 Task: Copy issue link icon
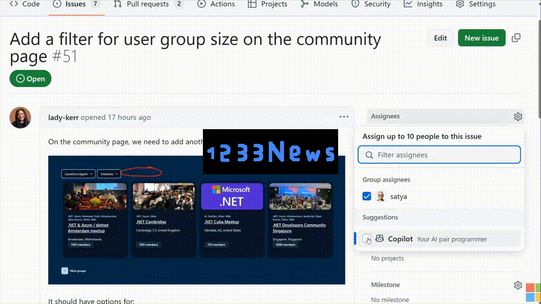[516, 38]
